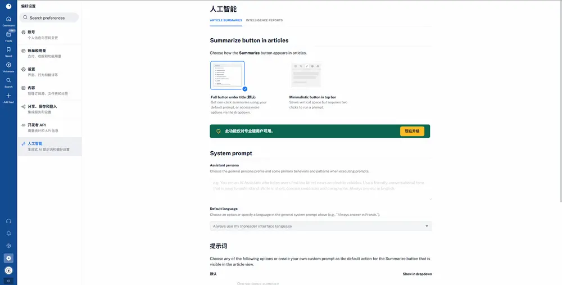
Task: Open the Automate sidebar icon
Action: point(8,65)
